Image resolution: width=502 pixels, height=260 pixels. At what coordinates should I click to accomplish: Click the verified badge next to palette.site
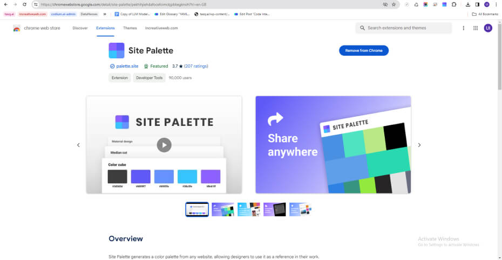click(112, 66)
